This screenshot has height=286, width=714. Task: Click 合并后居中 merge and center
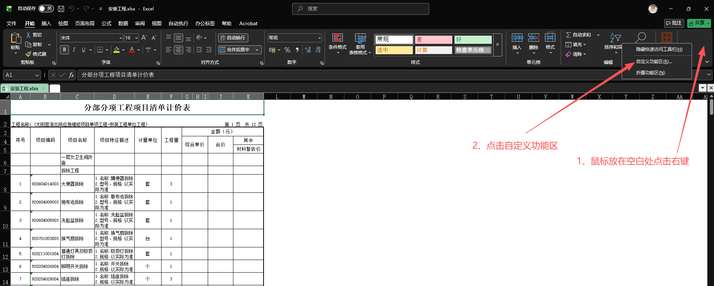[x=236, y=49]
